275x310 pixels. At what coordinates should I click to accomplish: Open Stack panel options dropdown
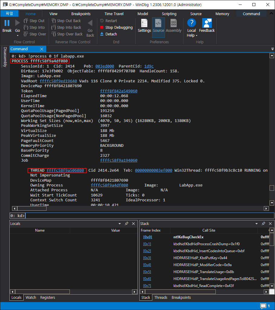257,224
